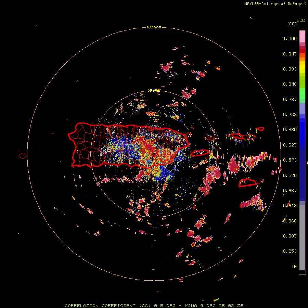308x308 pixels.
Task: Select the 0.627 scale value
Action: click(290, 145)
